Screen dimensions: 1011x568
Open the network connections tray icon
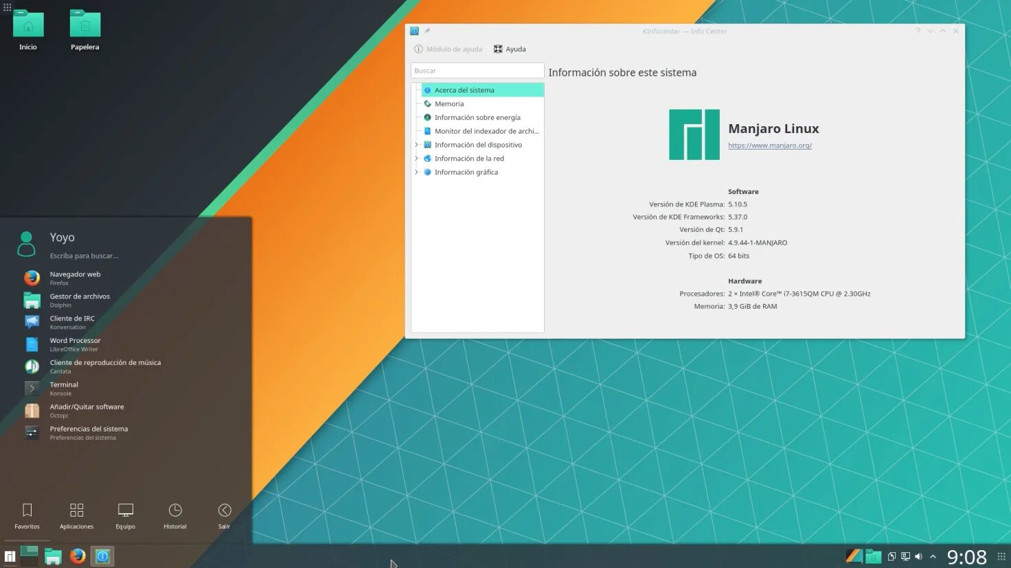pos(905,556)
